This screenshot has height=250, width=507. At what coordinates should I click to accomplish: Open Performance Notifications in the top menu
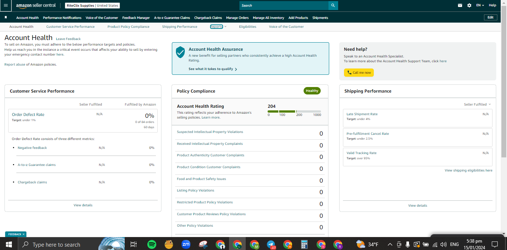pyautogui.click(x=62, y=18)
